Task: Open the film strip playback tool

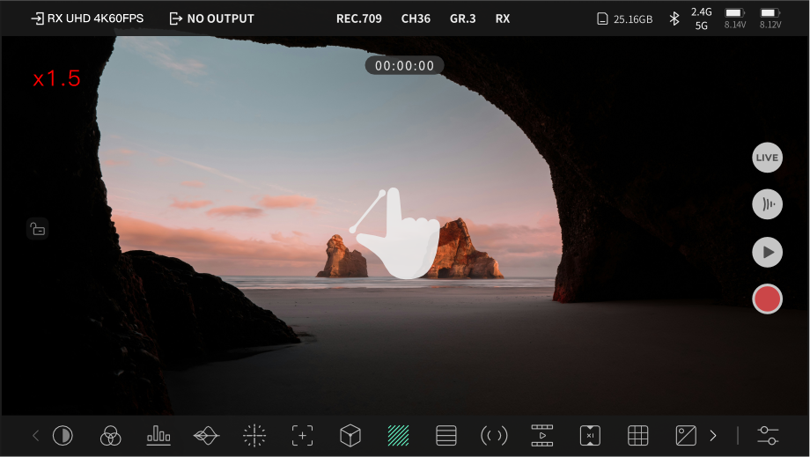Action: pyautogui.click(x=541, y=436)
